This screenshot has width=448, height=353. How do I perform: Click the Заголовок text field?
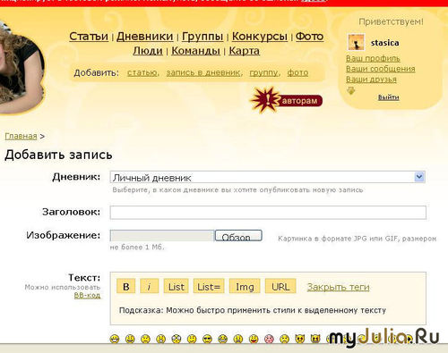[268, 213]
